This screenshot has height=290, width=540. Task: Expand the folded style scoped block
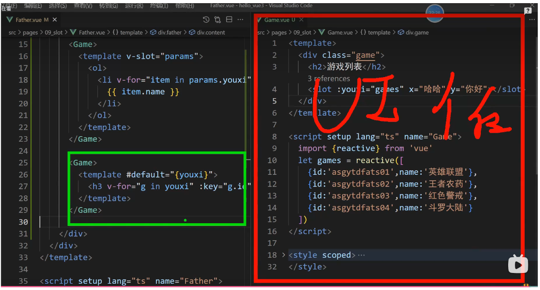point(284,255)
